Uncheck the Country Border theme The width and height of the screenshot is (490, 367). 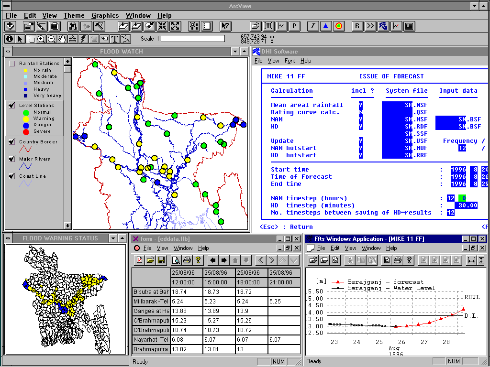tap(12, 141)
